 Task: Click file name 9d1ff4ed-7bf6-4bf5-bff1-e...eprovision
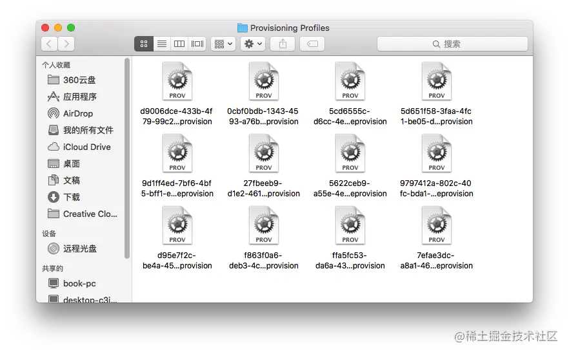[177, 189]
